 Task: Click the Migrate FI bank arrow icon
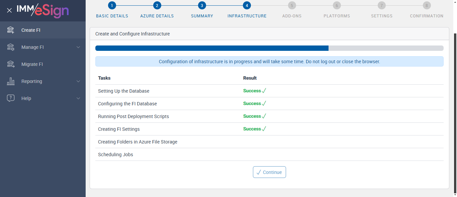coord(11,64)
